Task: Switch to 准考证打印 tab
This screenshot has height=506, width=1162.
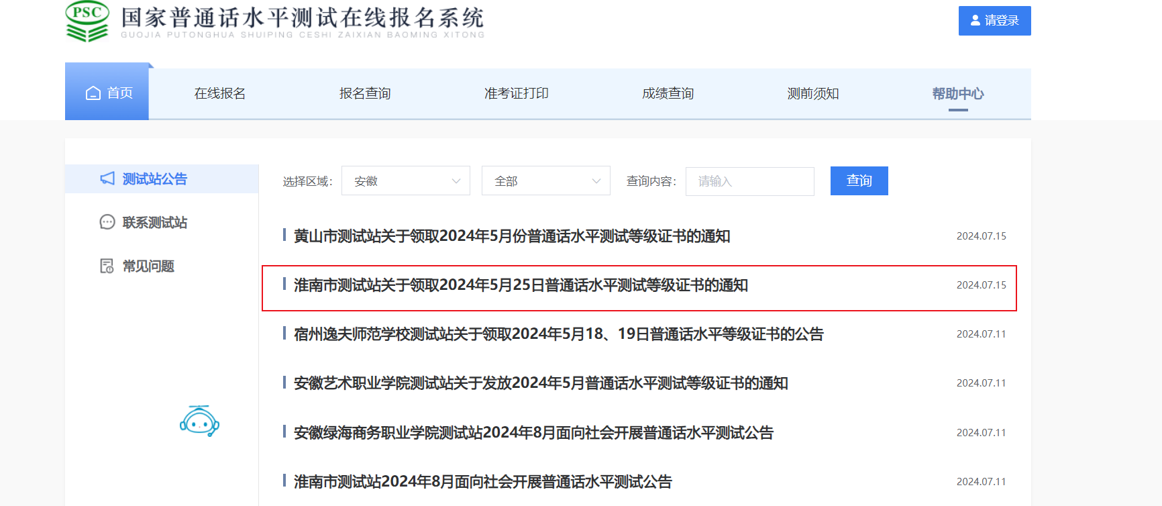Action: tap(516, 94)
